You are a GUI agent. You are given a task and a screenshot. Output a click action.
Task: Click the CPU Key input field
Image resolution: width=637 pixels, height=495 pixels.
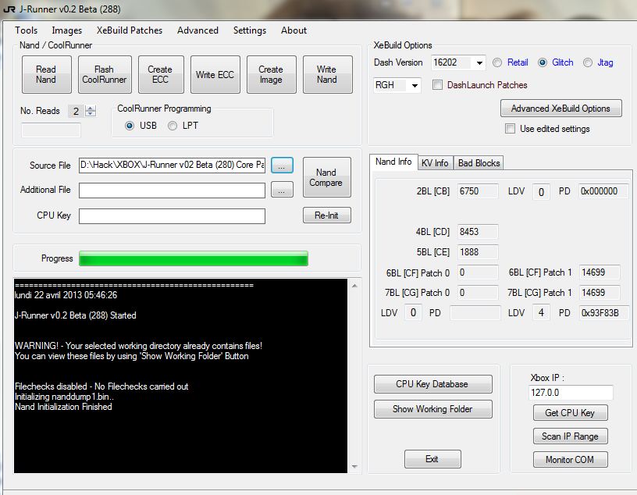[172, 216]
